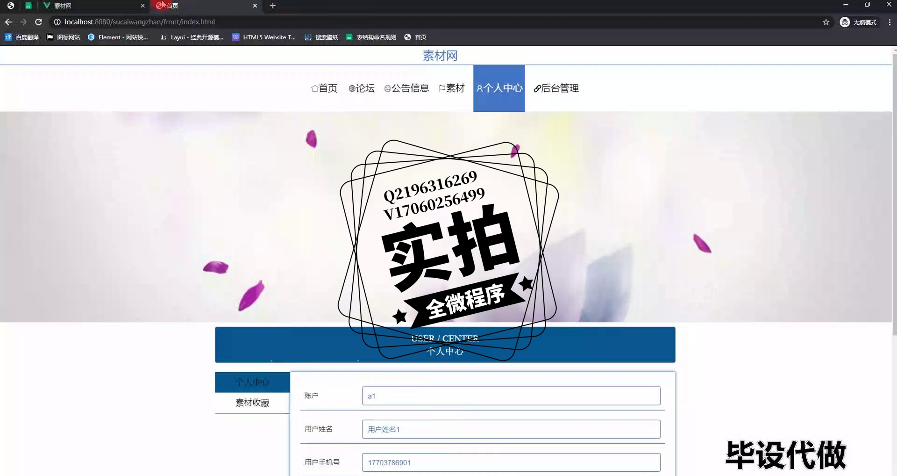
Task: Select the small green pinned tab
Action: pyautogui.click(x=28, y=6)
